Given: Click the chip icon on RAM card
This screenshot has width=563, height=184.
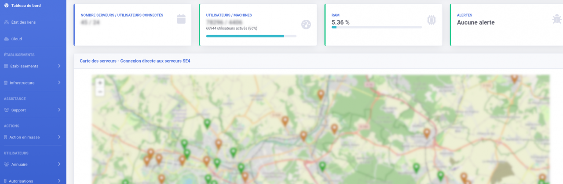Looking at the screenshot, I should tap(431, 19).
